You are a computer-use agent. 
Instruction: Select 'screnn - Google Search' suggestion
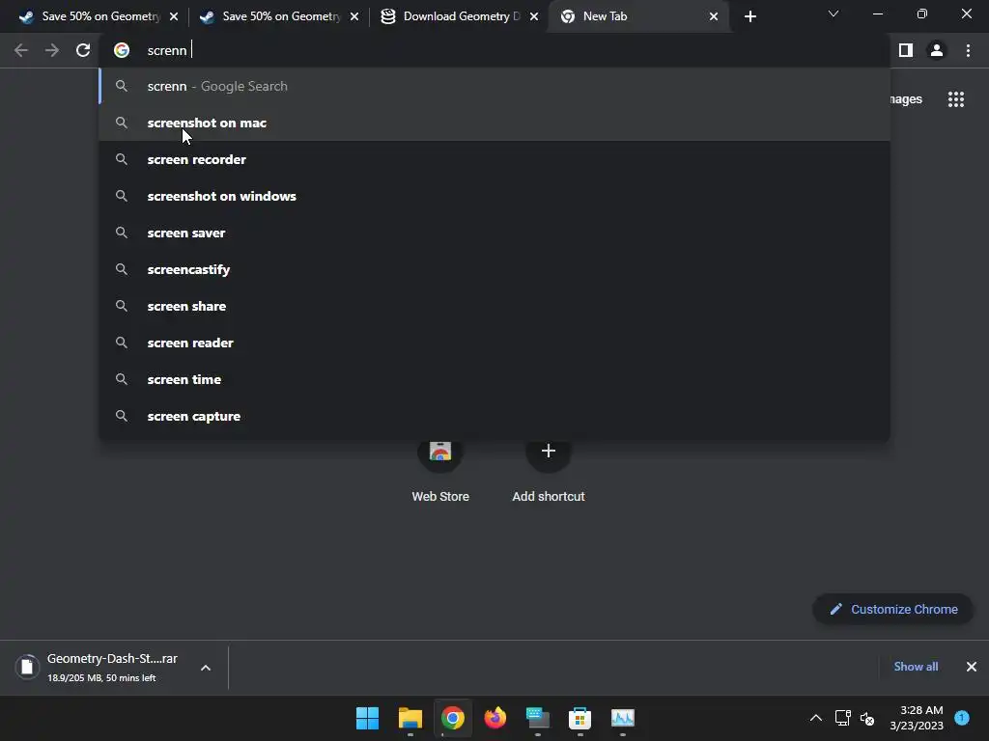coord(494,86)
